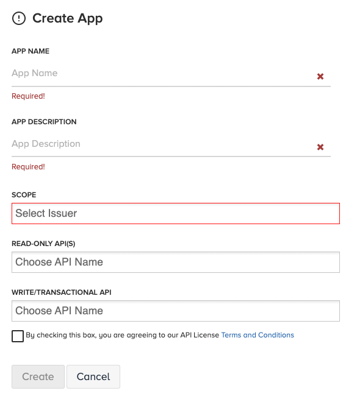Focus the App Description input field
This screenshot has width=357, height=402.
(x=171, y=144)
